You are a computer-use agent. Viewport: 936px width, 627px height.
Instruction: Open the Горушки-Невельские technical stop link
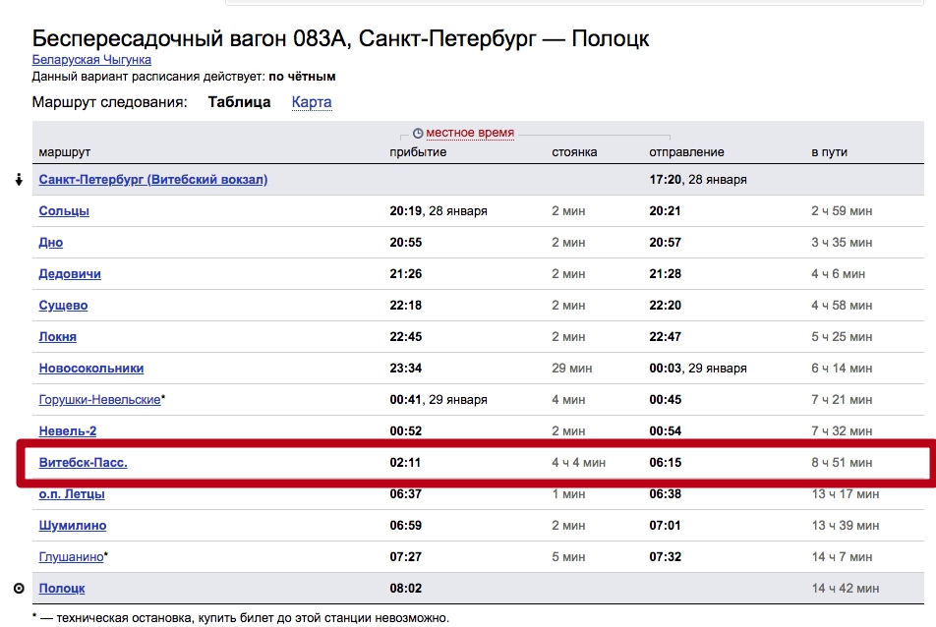click(x=98, y=400)
